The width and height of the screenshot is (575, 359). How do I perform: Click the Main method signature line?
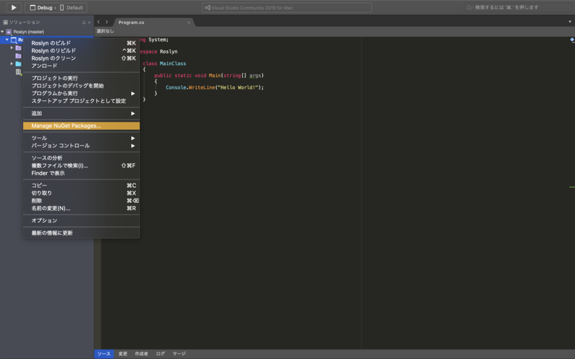coord(209,76)
